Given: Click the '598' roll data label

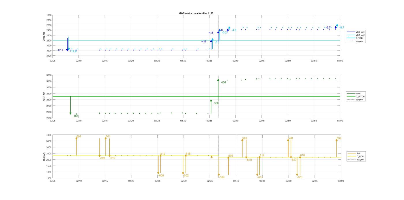Looking at the screenshot, I should click(x=291, y=138).
